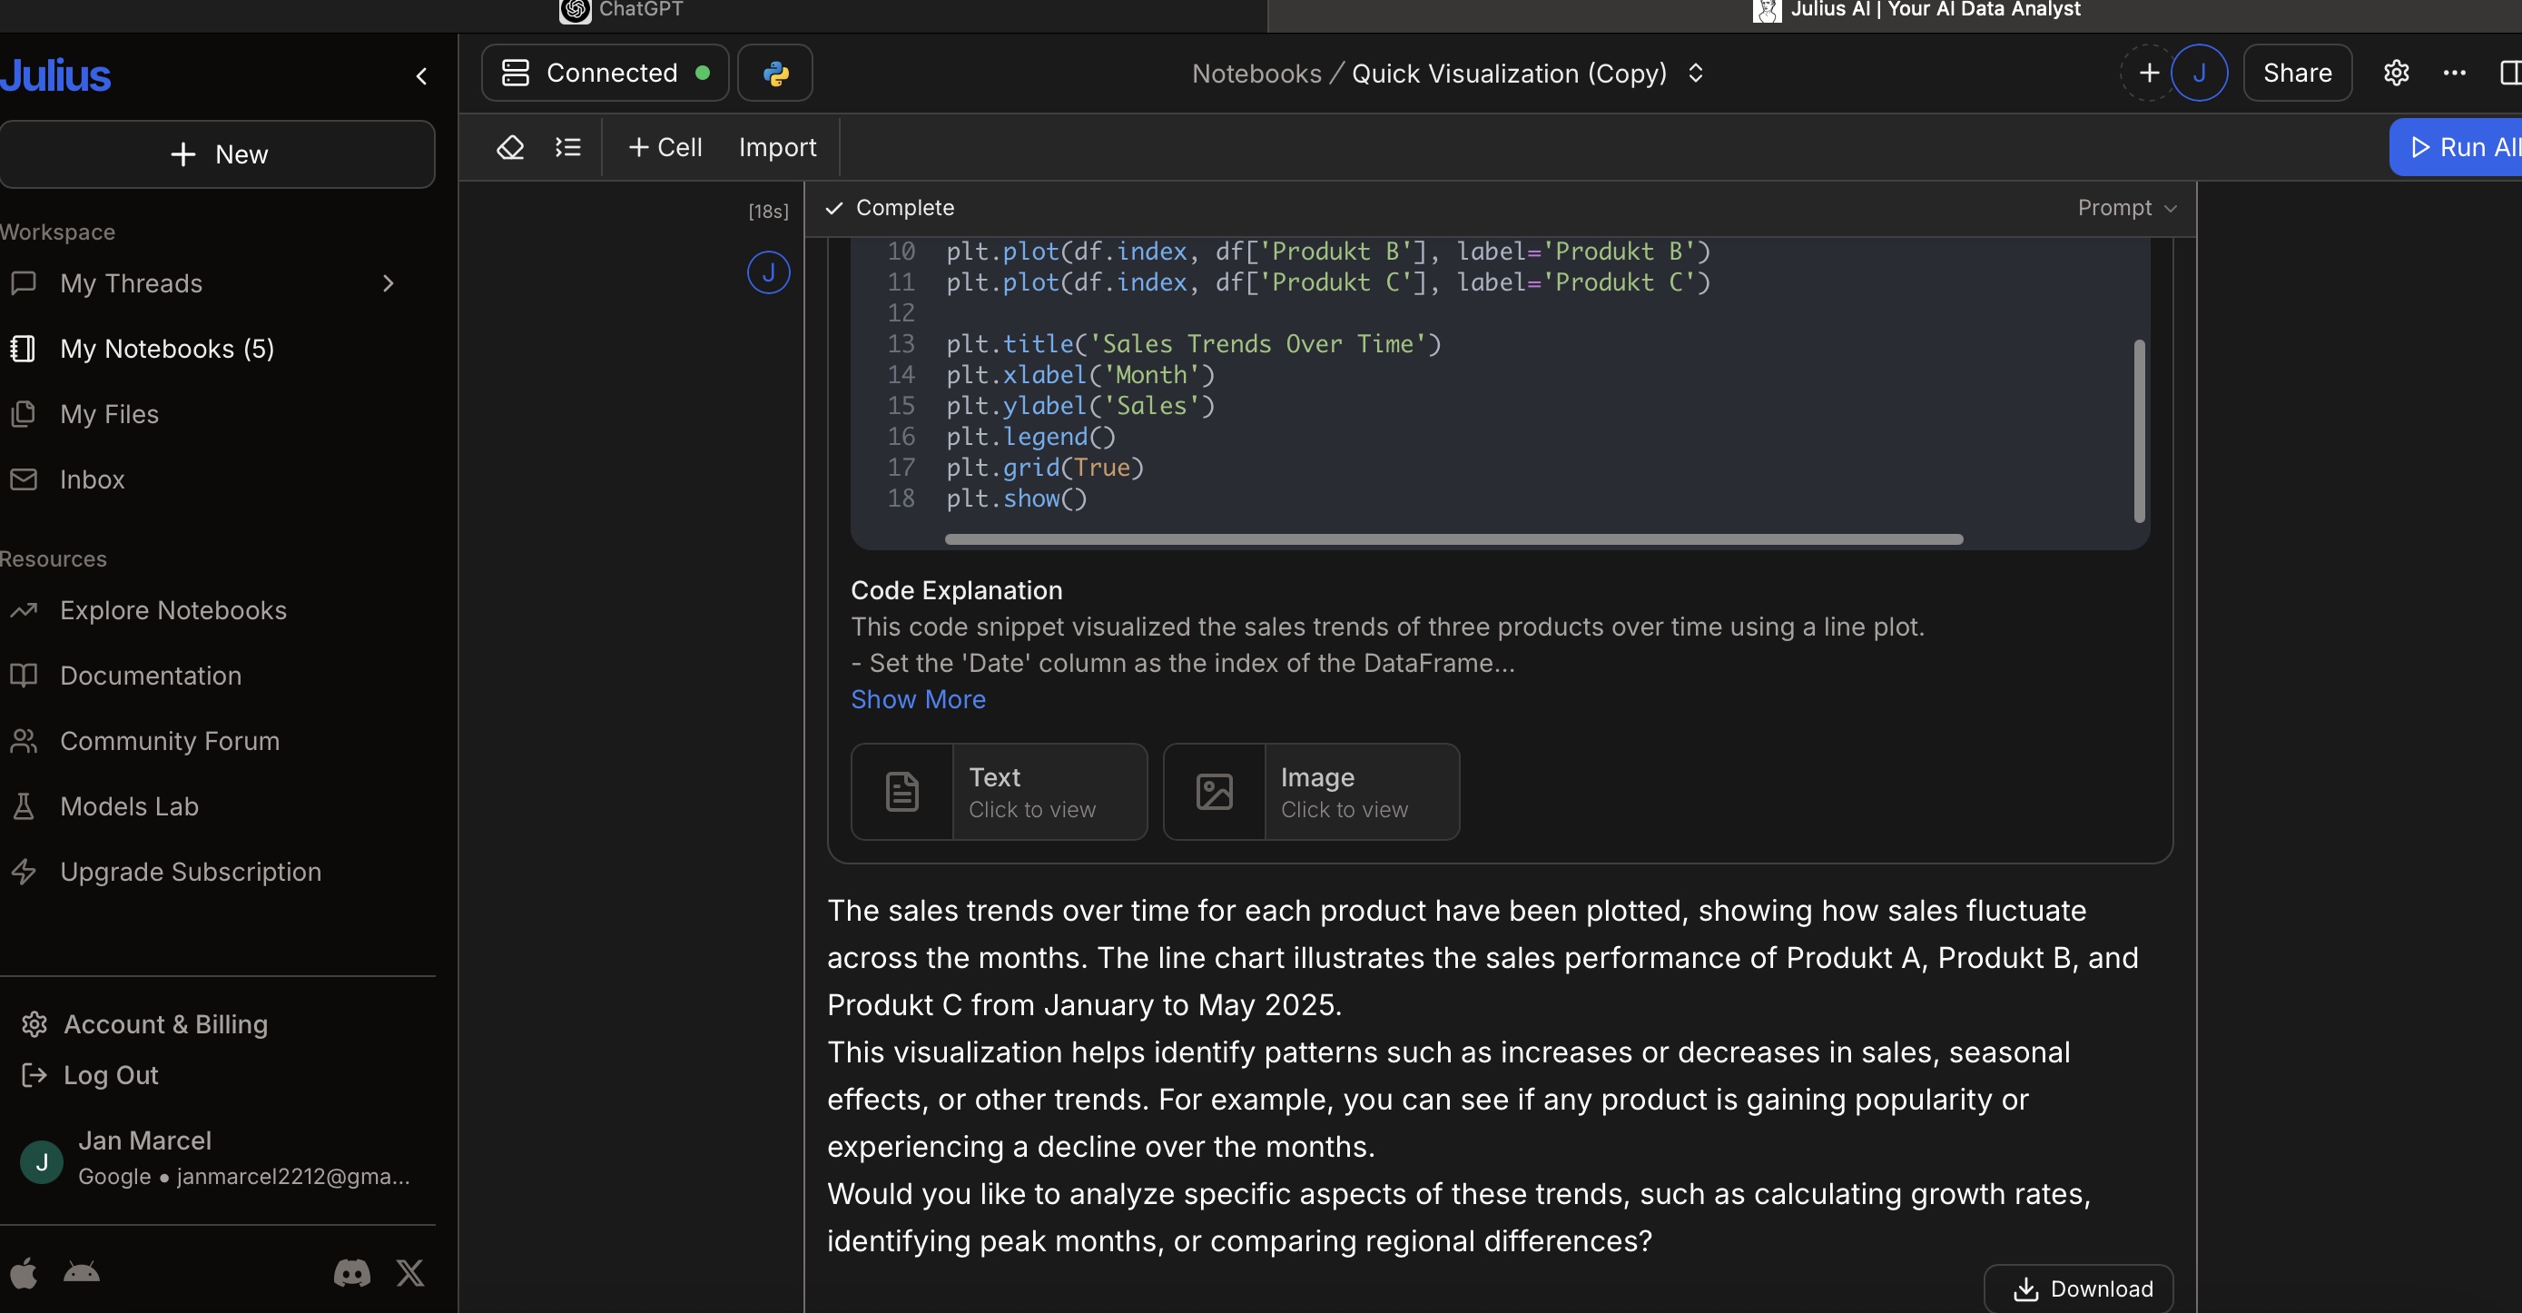The height and width of the screenshot is (1313, 2522).
Task: Click the My Notebooks book icon
Action: [23, 349]
